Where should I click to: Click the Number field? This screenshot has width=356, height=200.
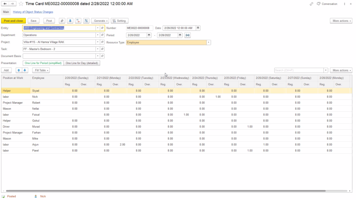pyautogui.click(x=139, y=28)
